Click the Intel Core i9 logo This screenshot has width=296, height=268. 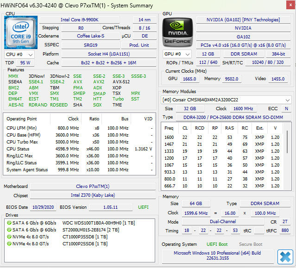click(21, 32)
